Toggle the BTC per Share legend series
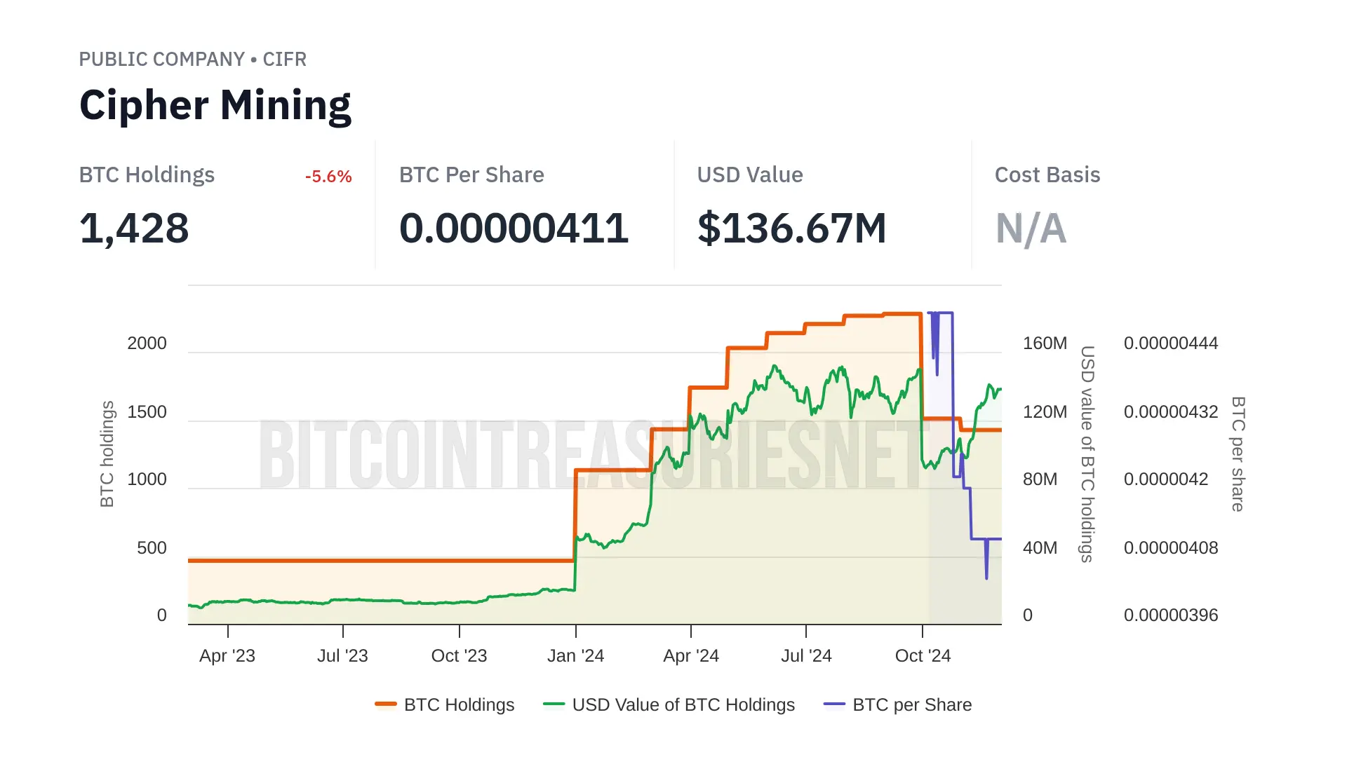This screenshot has height=757, width=1347. (x=912, y=704)
